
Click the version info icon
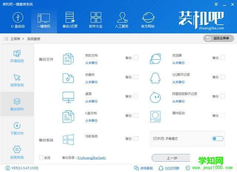coord(7,168)
